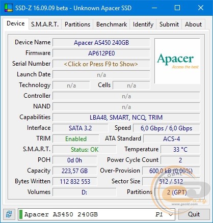Click the Partitions value 2 (GPT)
Image resolution: width=213 pixels, height=223 pixels.
point(177,192)
